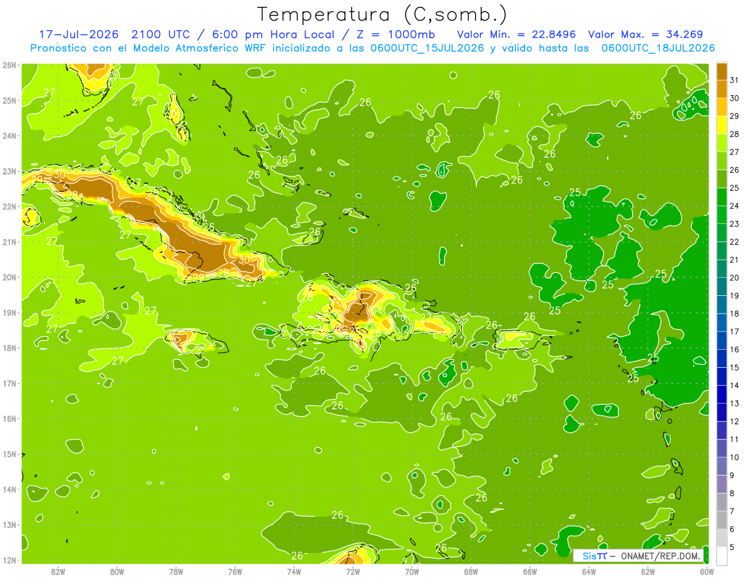Click latitude axis label 22N
The width and height of the screenshot is (751, 580).
coord(9,206)
